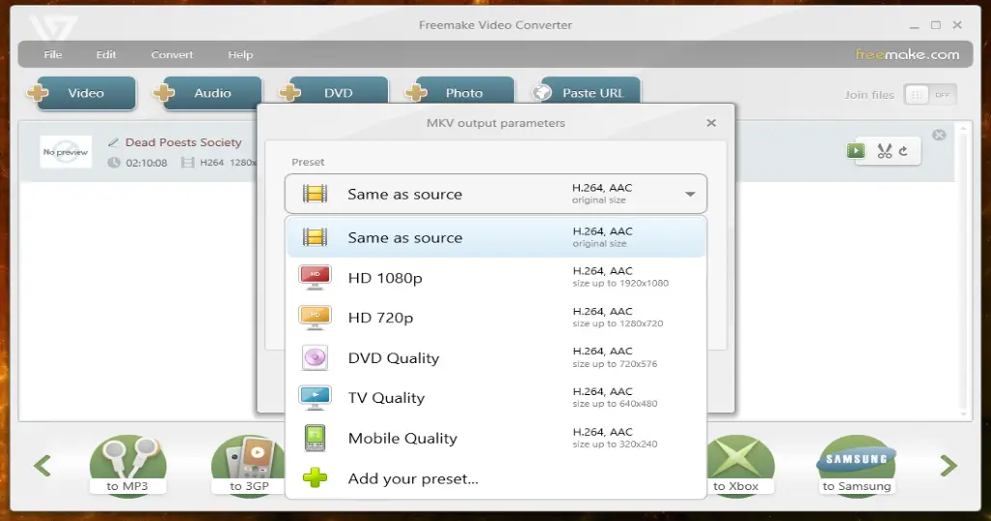
Task: Minimize the Freemake Video Converter window
Action: 914,26
